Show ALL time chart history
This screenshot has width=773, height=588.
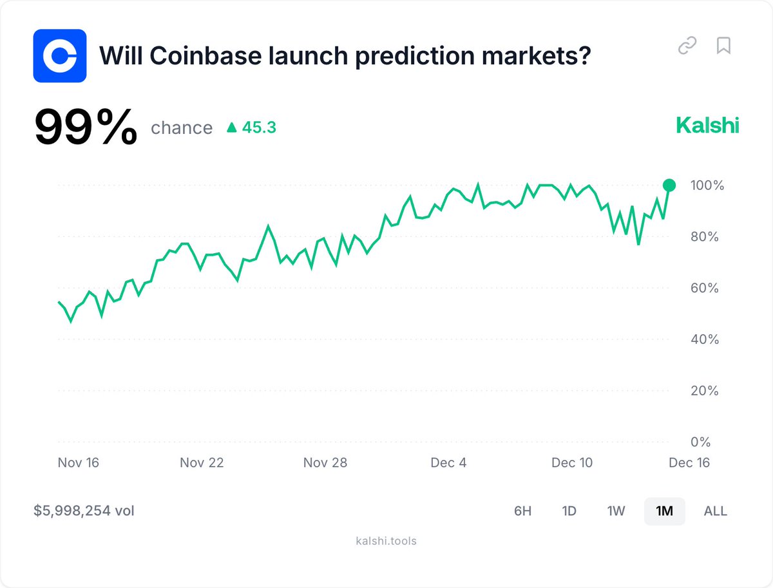[x=716, y=511]
